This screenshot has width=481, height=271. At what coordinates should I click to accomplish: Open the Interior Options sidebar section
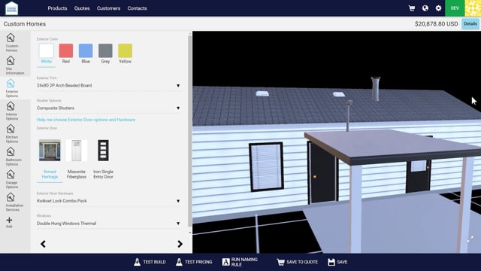(x=12, y=111)
